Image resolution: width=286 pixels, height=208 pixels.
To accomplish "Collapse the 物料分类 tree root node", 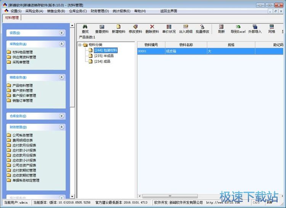I will tap(80, 45).
